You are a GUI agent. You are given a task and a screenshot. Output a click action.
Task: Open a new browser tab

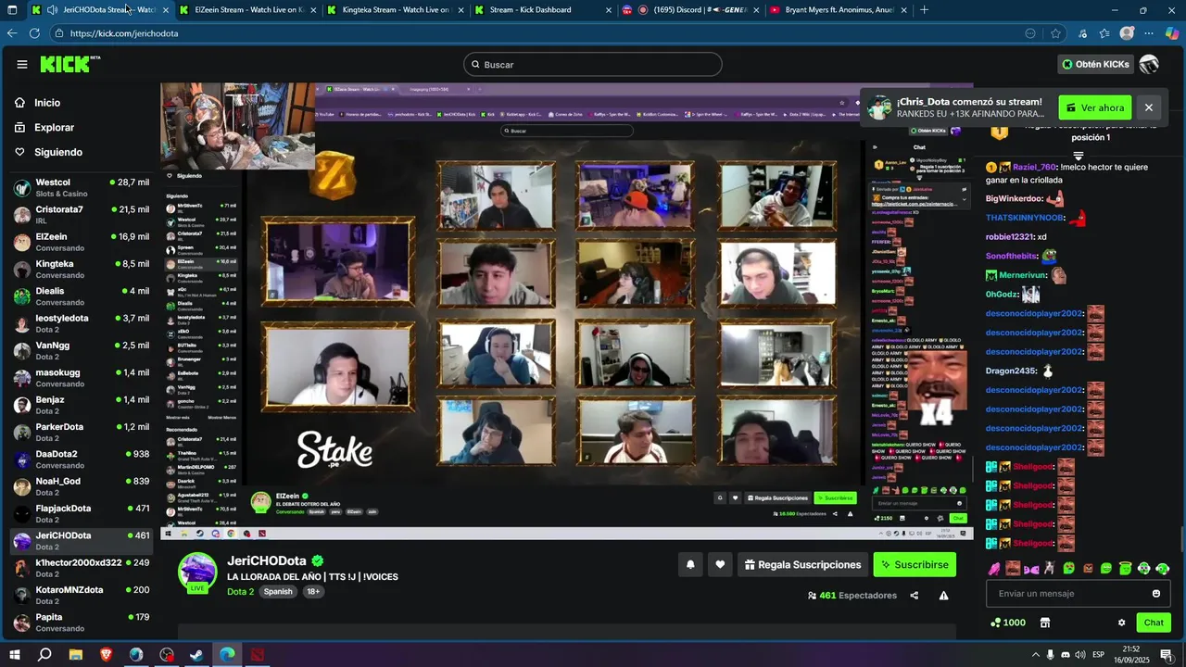[x=924, y=10]
